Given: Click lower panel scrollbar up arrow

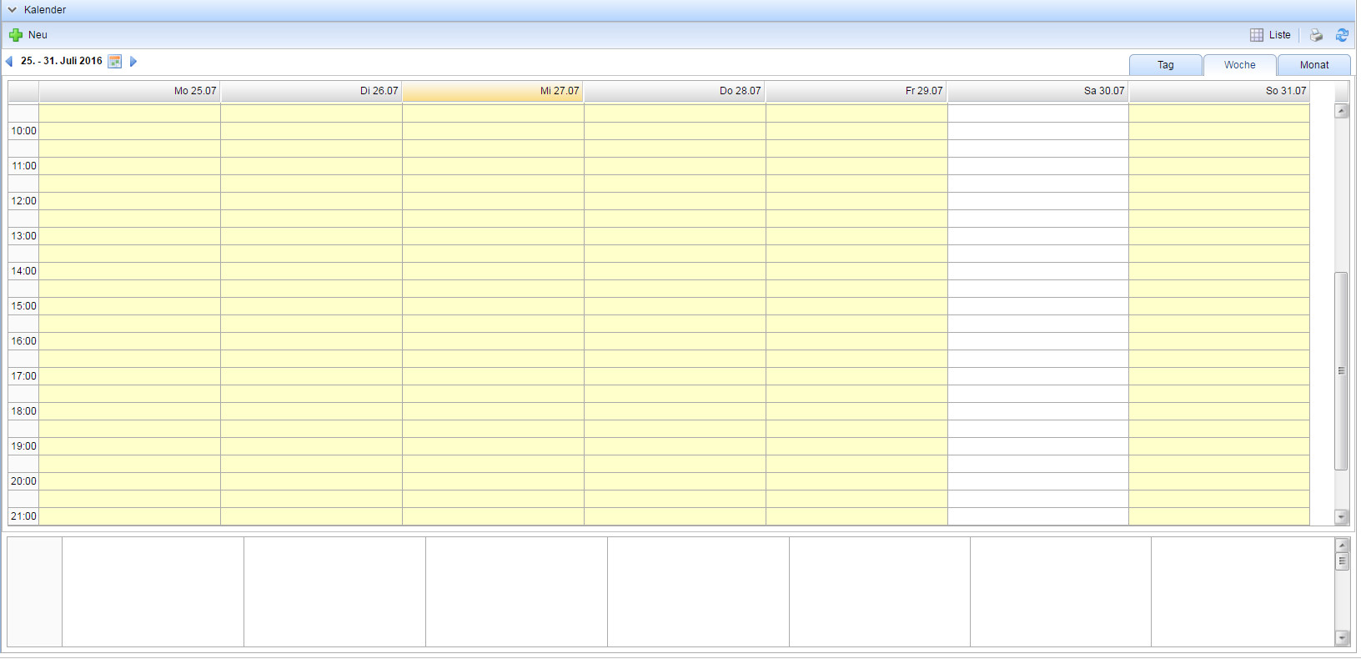Looking at the screenshot, I should [1342, 545].
